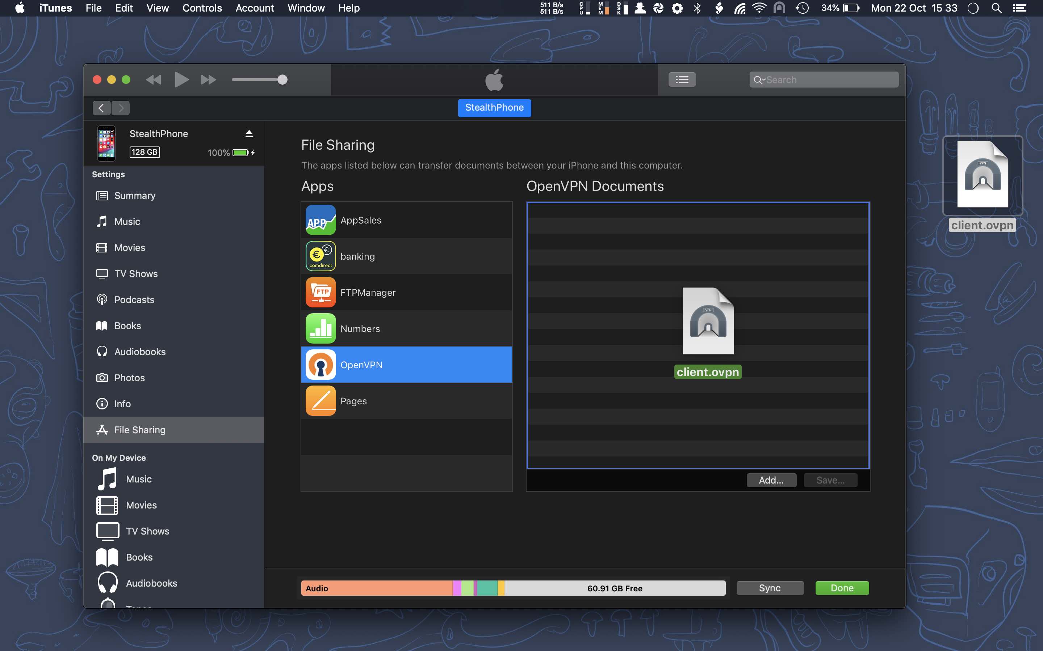Open the Controls menu
Viewport: 1043px width, 651px height.
[x=202, y=8]
